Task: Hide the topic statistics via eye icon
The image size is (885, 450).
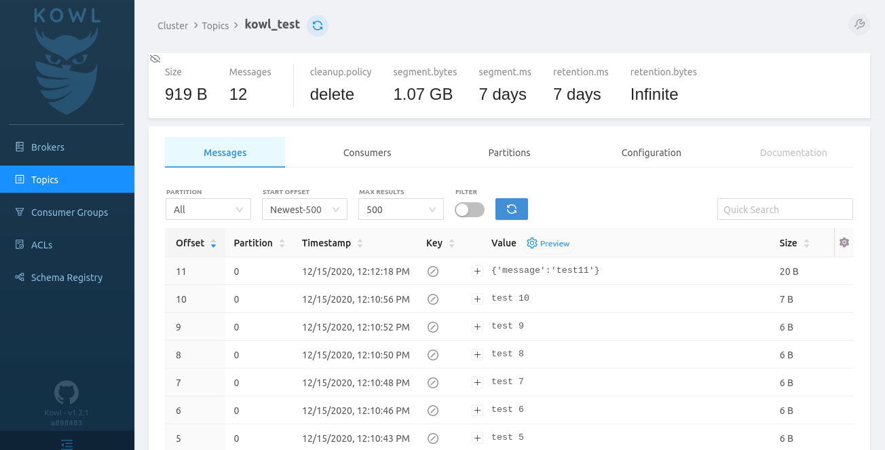Action: coord(155,58)
